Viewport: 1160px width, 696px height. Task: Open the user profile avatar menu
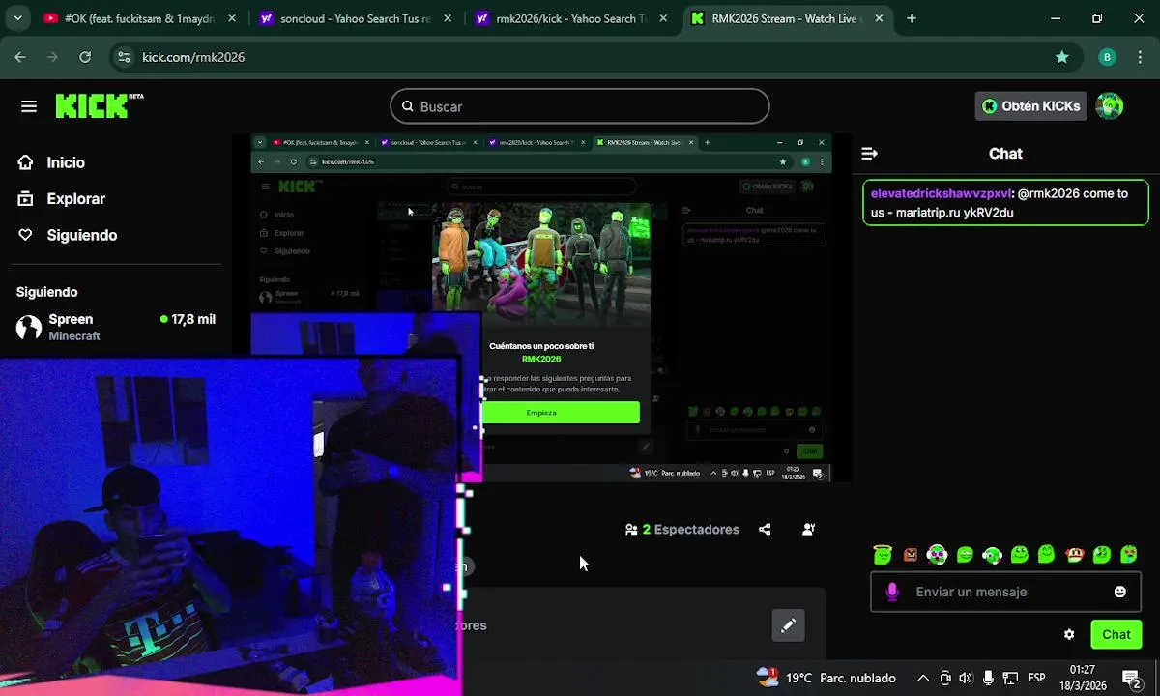coord(1110,106)
